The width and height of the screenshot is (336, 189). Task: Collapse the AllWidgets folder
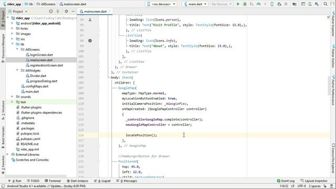(x=17, y=70)
